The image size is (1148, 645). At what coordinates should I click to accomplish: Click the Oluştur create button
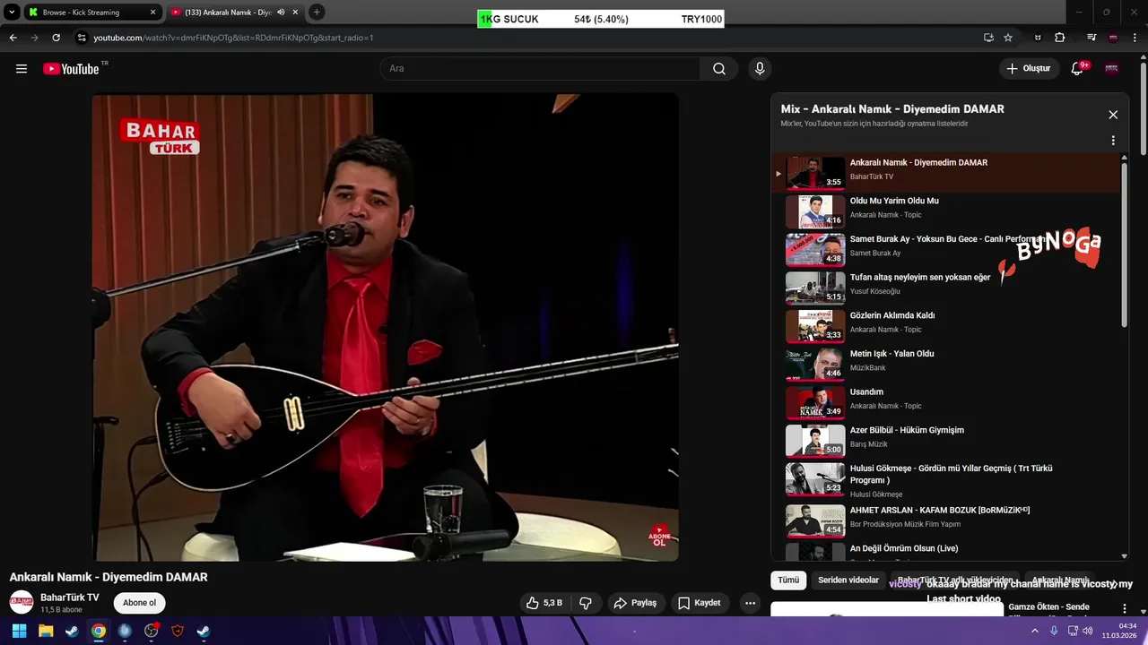tap(1028, 68)
